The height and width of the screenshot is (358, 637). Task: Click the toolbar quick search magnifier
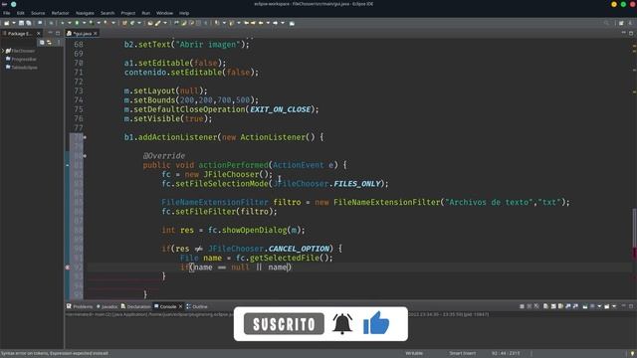point(606,23)
